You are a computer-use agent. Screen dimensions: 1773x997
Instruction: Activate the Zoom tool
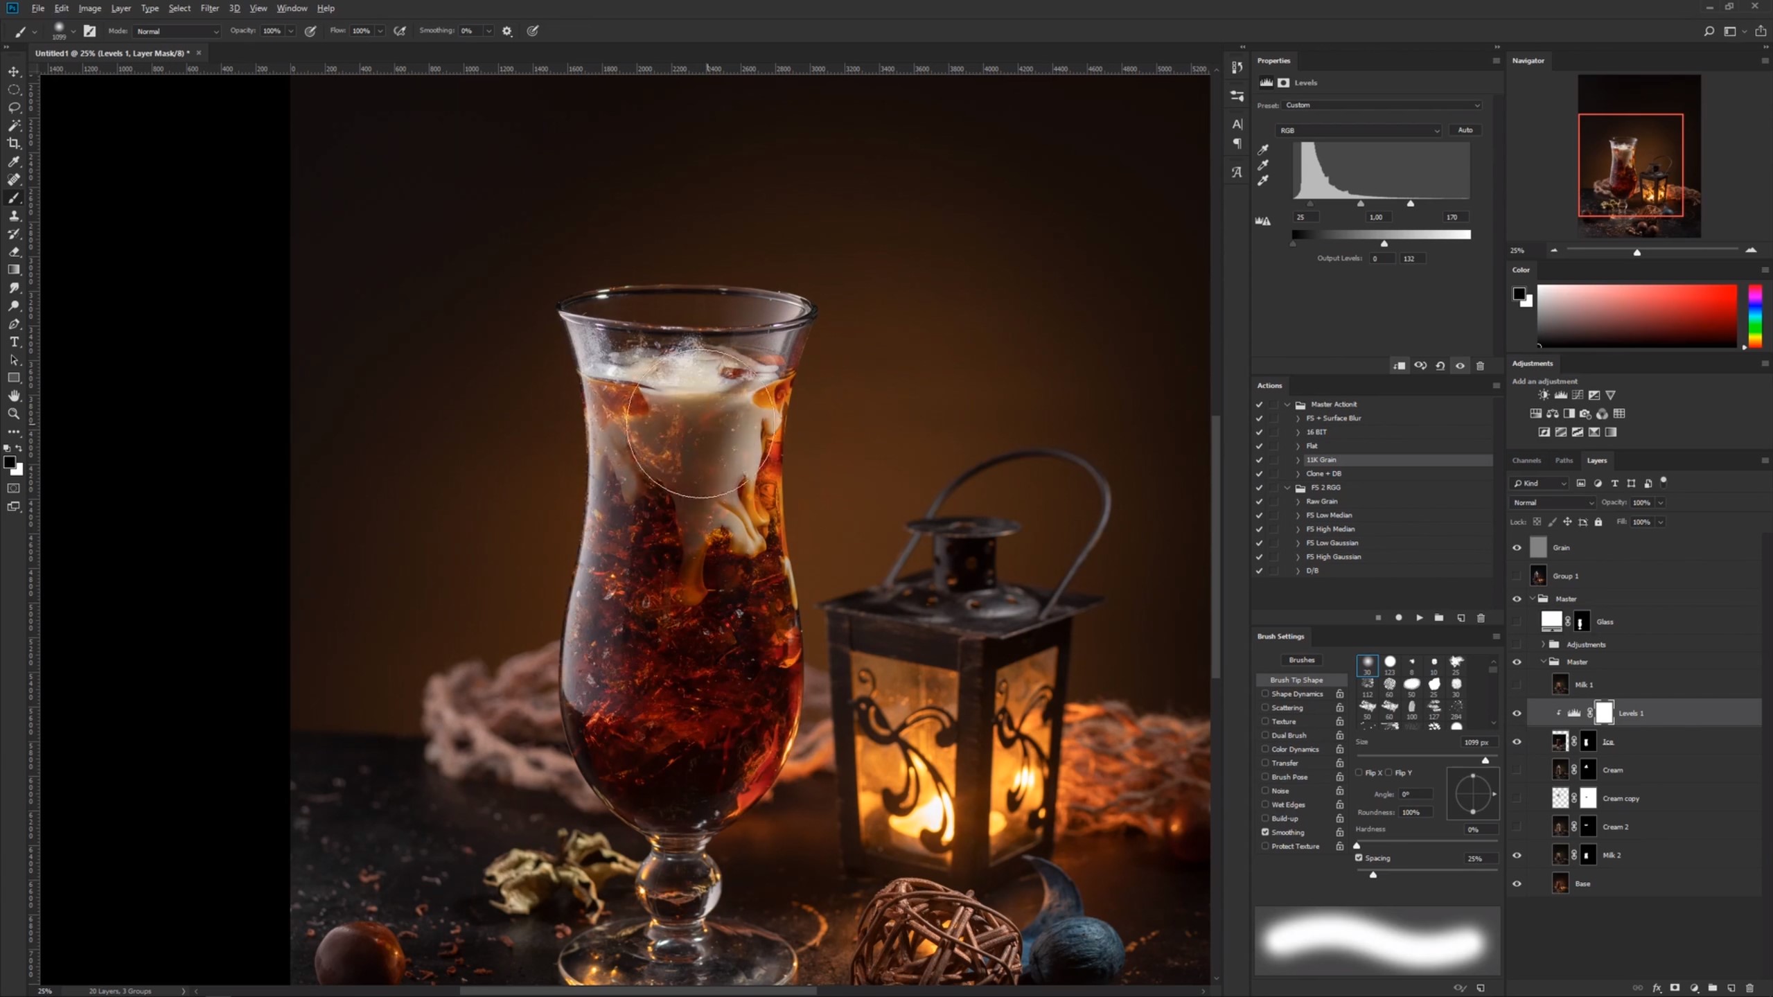coord(13,414)
